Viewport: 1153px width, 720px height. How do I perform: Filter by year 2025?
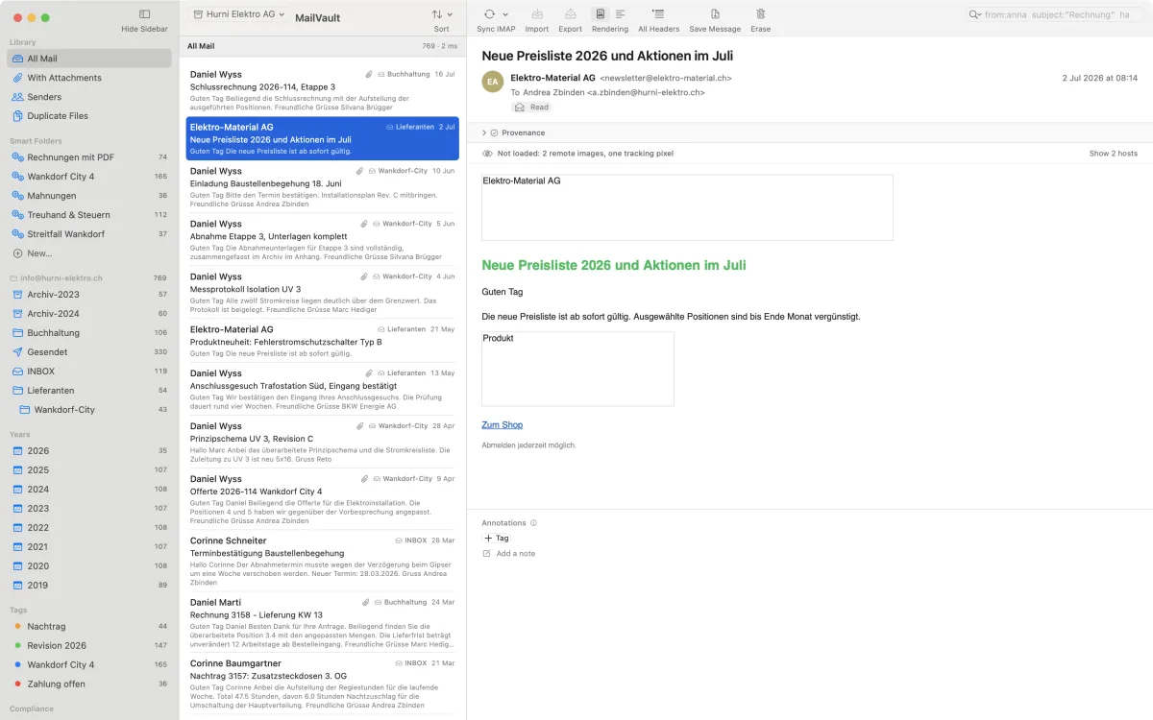pyautogui.click(x=89, y=470)
